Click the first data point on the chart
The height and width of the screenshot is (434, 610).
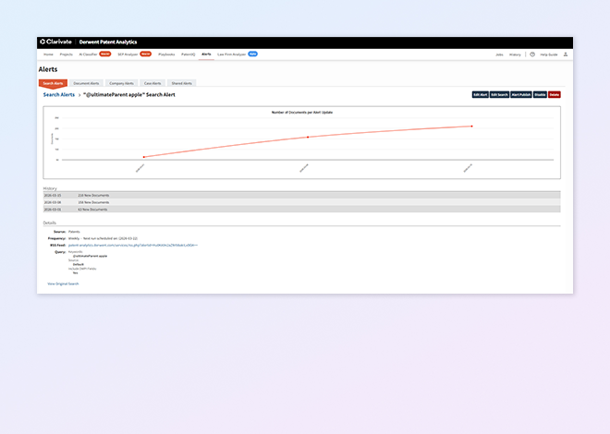point(144,157)
